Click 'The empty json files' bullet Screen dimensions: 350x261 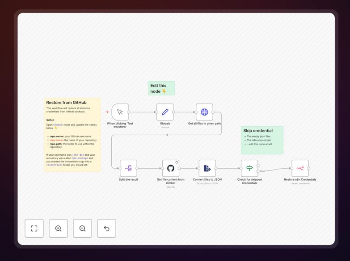[x=258, y=136]
